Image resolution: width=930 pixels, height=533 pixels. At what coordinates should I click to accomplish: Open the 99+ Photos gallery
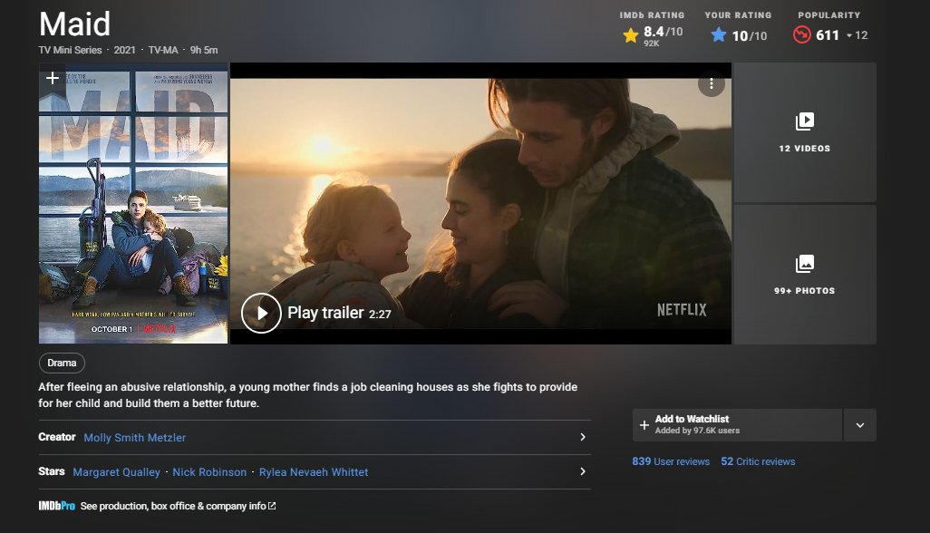pyautogui.click(x=805, y=275)
